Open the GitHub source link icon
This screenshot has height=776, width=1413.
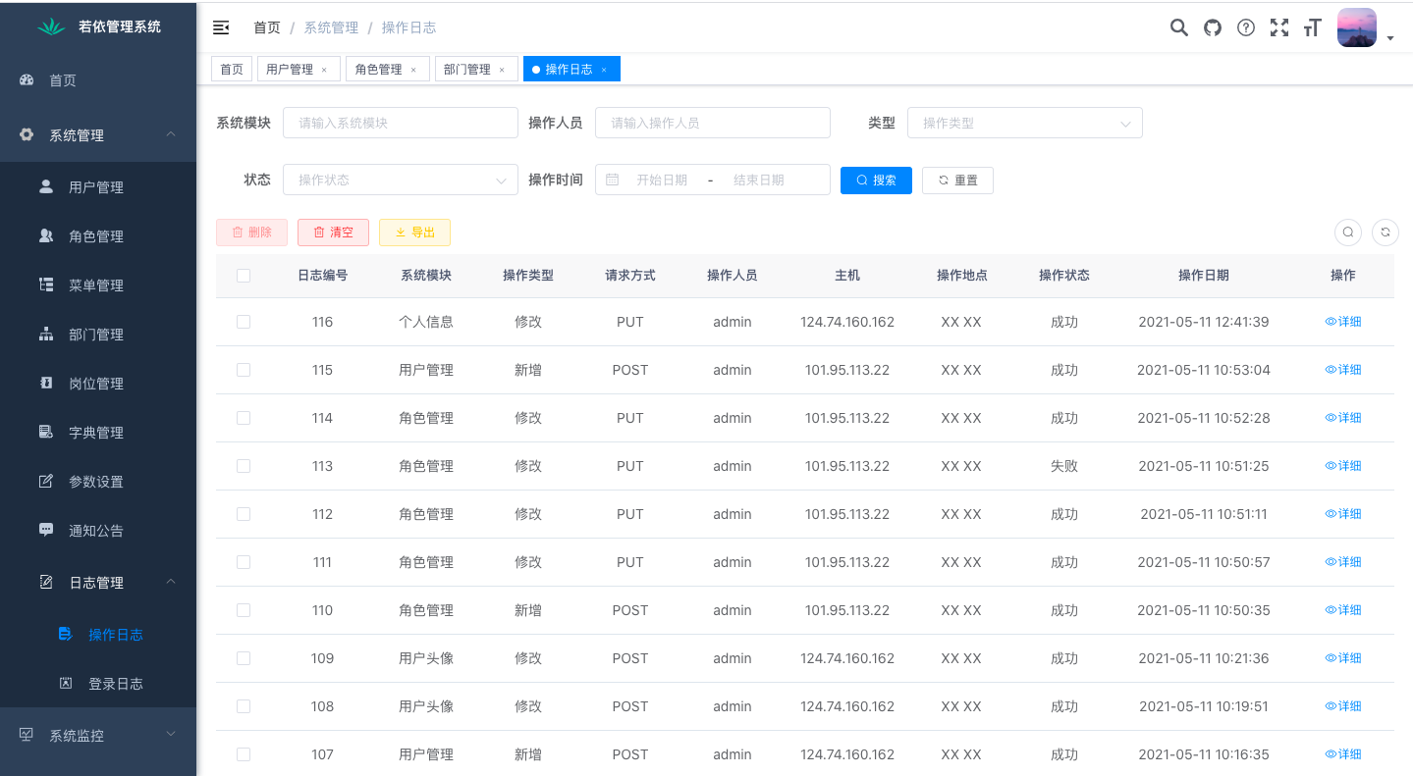click(1213, 27)
